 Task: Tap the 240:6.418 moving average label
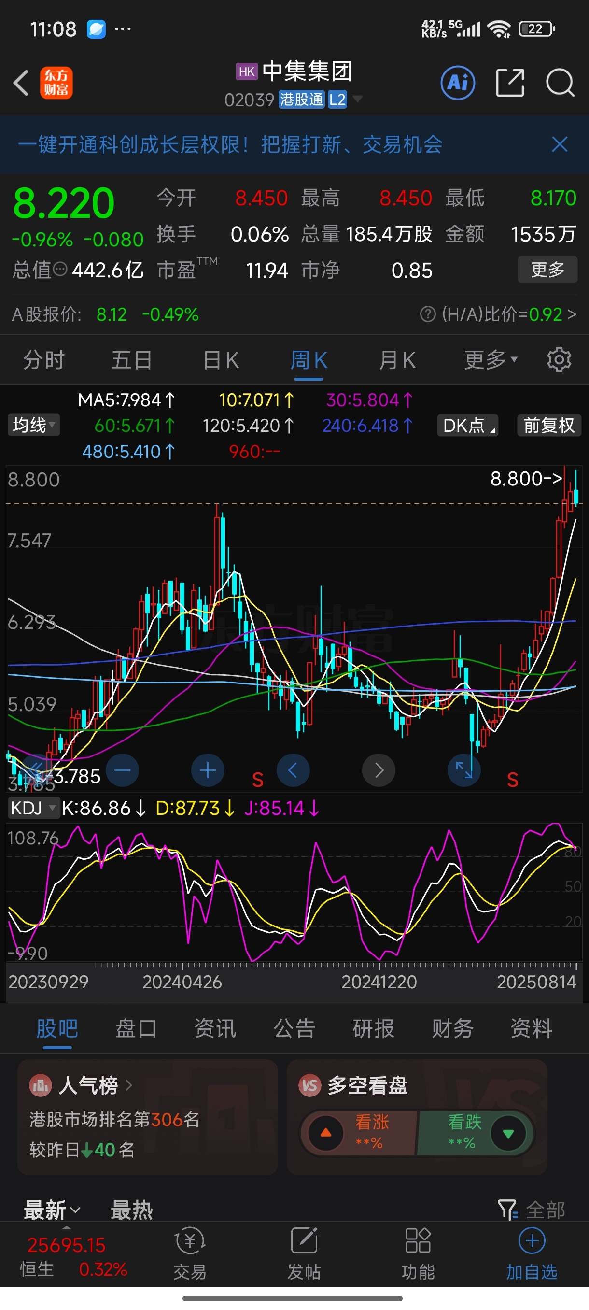(x=367, y=426)
